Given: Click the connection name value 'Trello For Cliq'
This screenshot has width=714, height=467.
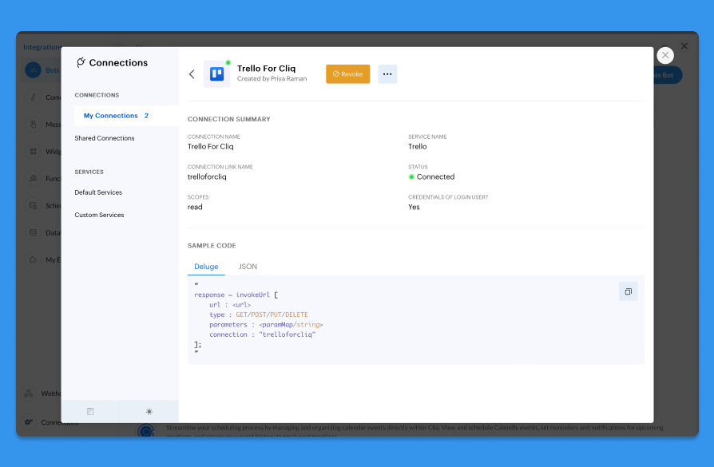Looking at the screenshot, I should tap(210, 147).
